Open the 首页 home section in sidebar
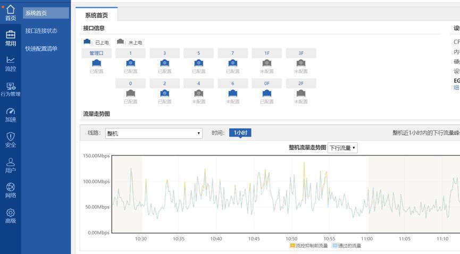The image size is (460, 254). pyautogui.click(x=11, y=13)
